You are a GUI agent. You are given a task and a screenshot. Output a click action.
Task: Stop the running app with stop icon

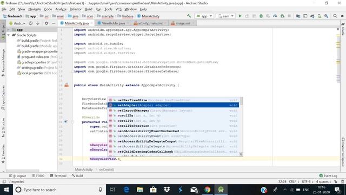pos(289,16)
